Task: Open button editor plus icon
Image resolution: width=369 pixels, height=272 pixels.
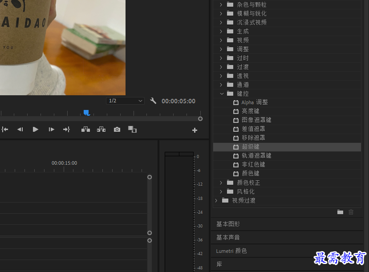Action: [x=195, y=130]
